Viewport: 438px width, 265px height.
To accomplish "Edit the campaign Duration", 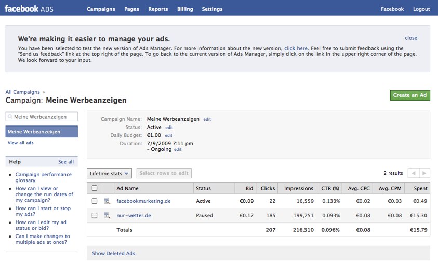I will click(178, 149).
